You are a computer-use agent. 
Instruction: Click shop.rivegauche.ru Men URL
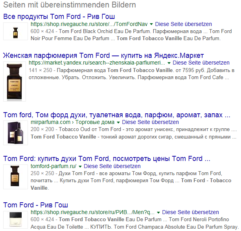coord(92,212)
